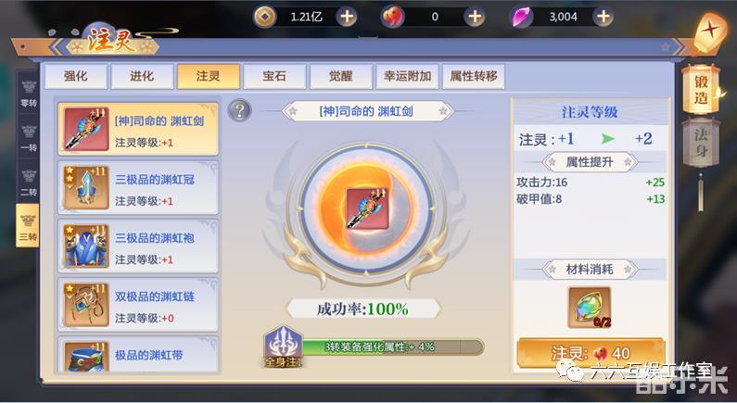Select the 二转 tier tab
Viewport: 737px width, 403px height.
28,182
